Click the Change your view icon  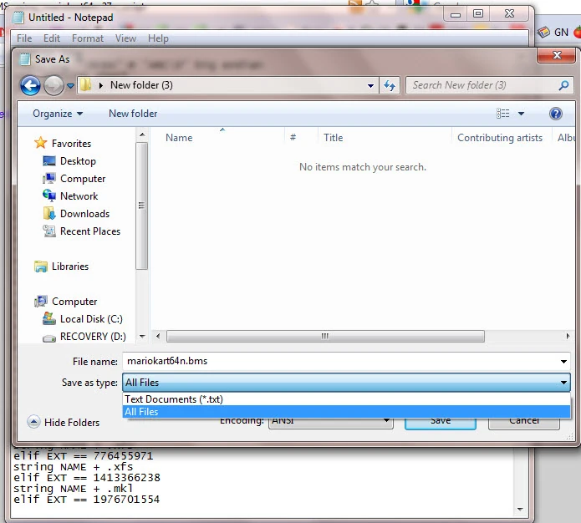pyautogui.click(x=502, y=114)
